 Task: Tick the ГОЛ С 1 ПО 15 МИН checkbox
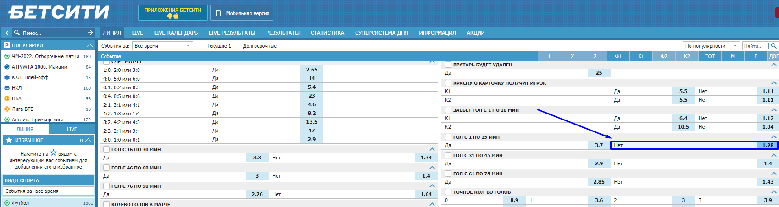(x=448, y=137)
